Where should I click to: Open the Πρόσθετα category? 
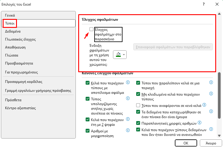(x=38, y=100)
